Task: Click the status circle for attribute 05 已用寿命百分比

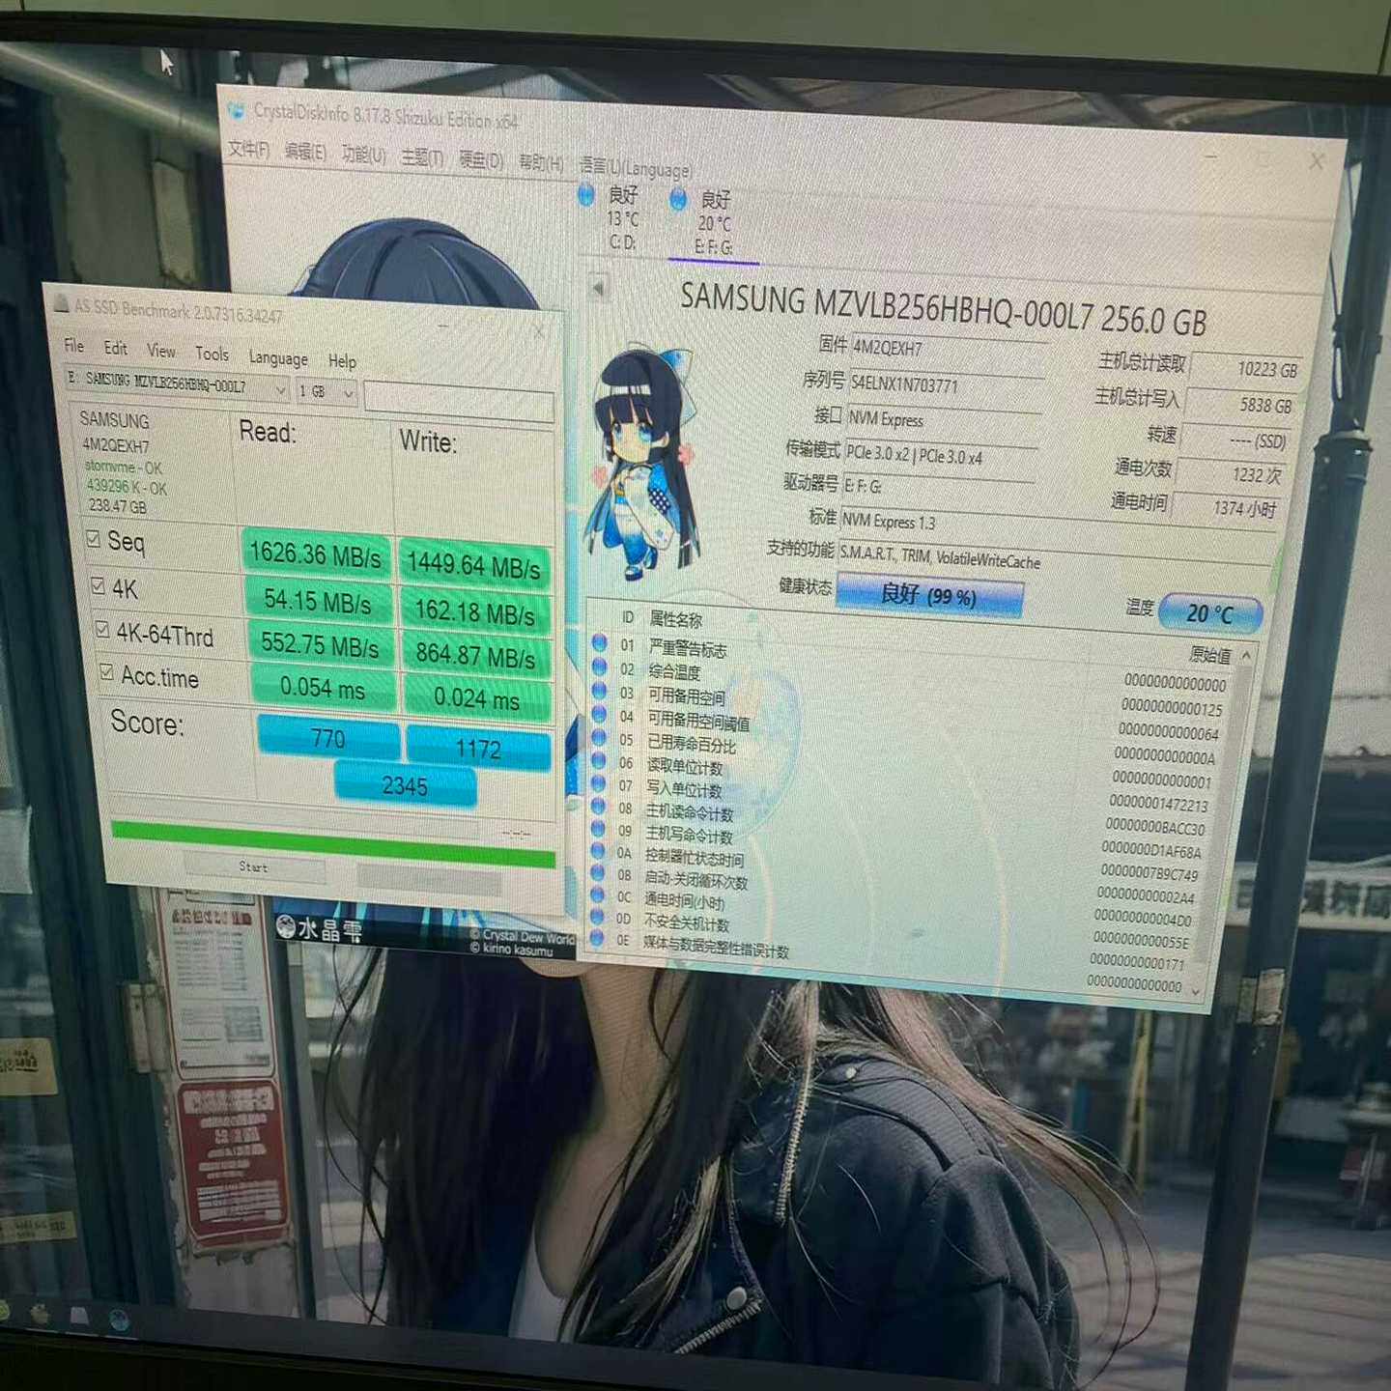Action: pos(599,738)
